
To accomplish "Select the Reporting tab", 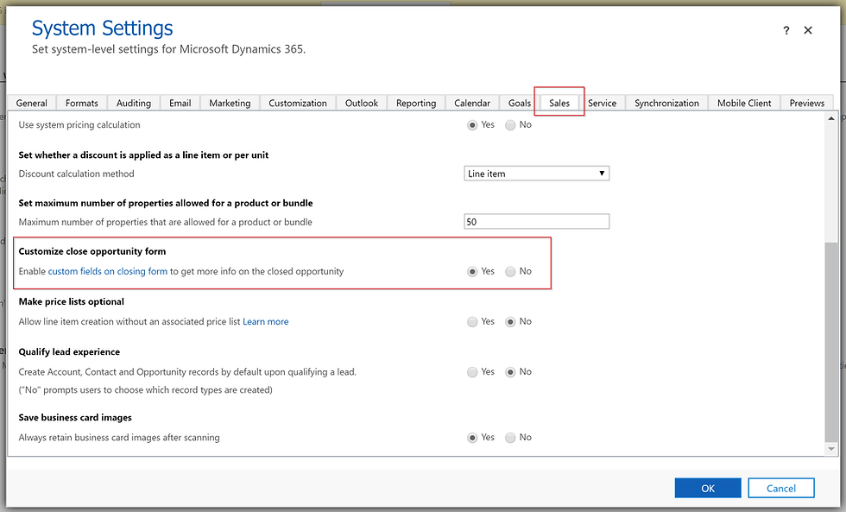I will click(416, 103).
